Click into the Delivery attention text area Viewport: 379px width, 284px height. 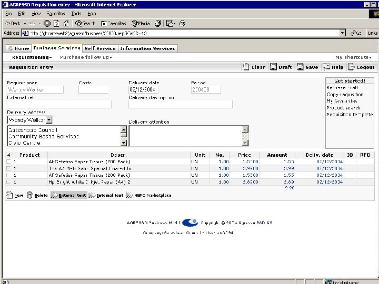tap(186, 136)
